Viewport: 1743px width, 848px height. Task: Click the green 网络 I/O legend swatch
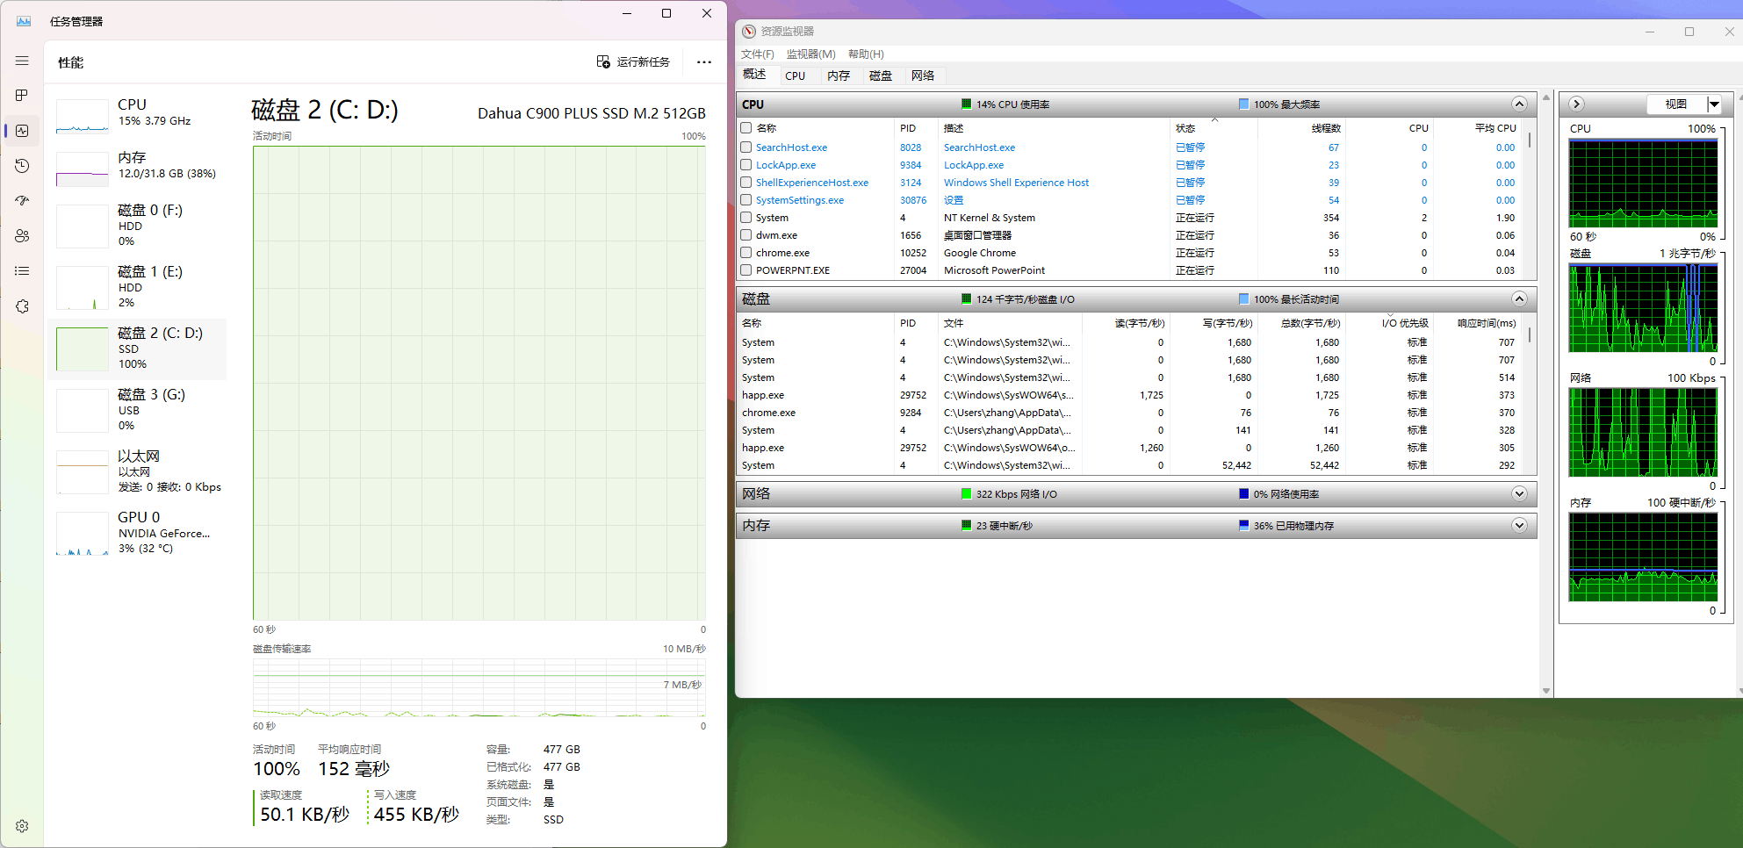(x=967, y=493)
